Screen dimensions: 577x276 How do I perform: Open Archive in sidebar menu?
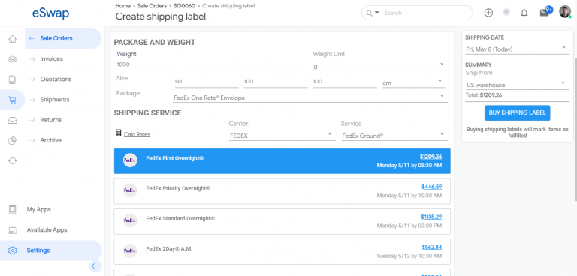click(x=51, y=140)
